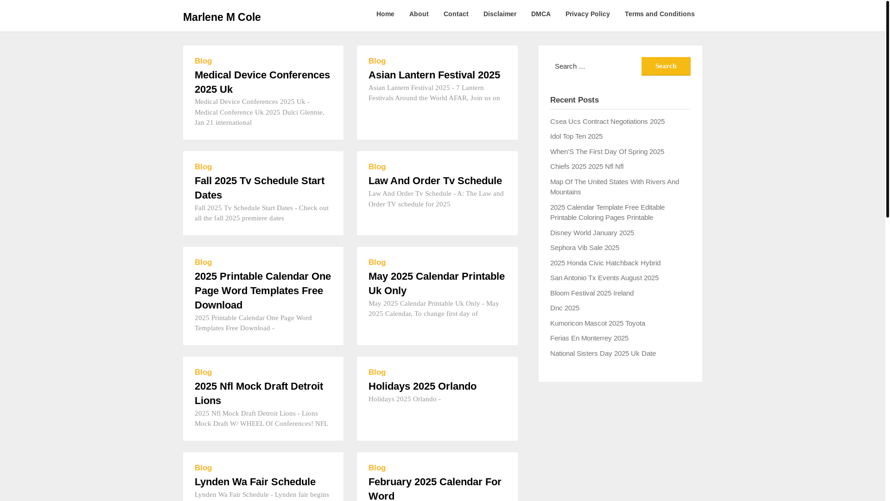
Task: Open Csea Ucs Contract Negotiations 2025 recent post
Action: click(607, 121)
